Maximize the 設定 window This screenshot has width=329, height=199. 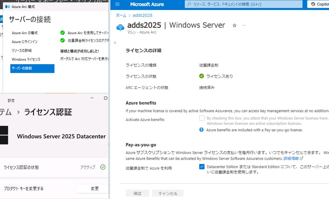(106, 98)
